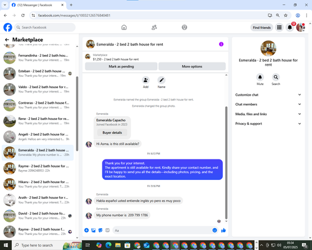Screen dimensions: 312x250
Task: Expand Privacy & support section
Action: pyautogui.click(x=268, y=124)
